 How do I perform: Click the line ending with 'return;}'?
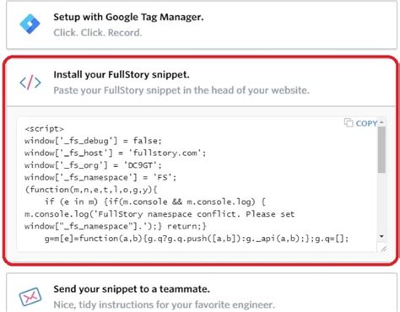pyautogui.click(x=116, y=226)
